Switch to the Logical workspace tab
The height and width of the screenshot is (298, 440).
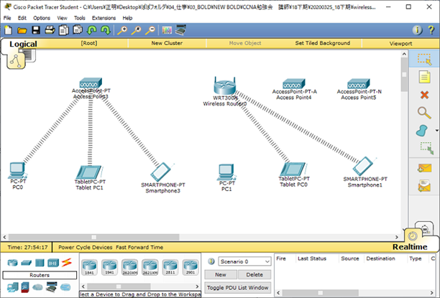click(23, 44)
